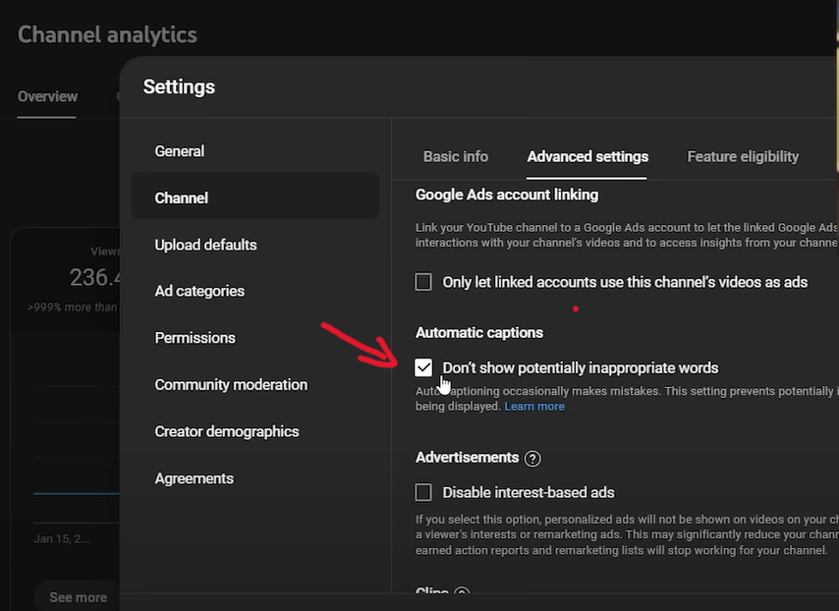Open the Agreements section
This screenshot has height=611, width=839.
tap(194, 479)
